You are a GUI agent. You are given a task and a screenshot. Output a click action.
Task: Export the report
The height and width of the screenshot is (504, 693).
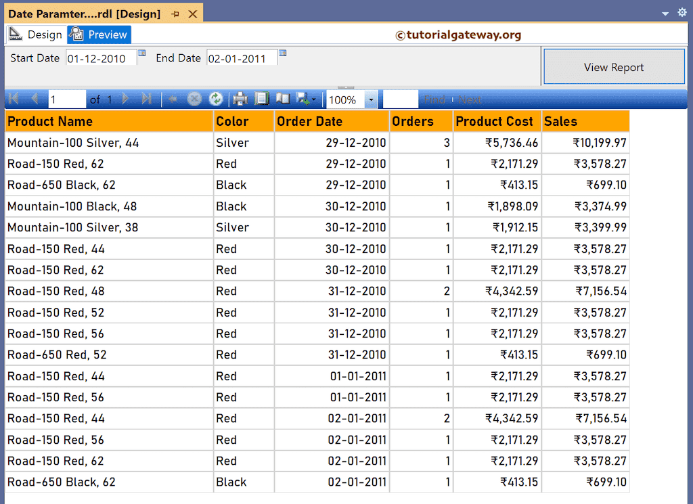click(x=303, y=99)
